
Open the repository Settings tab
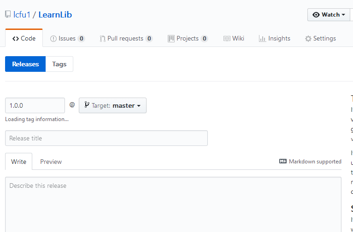320,39
